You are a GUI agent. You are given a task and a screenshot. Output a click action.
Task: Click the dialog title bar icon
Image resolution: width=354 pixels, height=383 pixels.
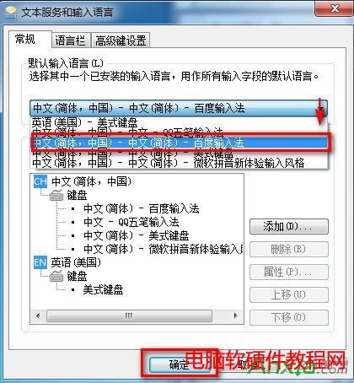[11, 13]
